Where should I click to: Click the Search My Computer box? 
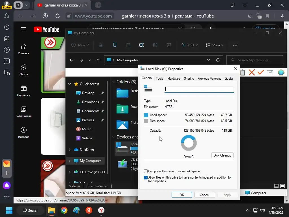tap(255, 60)
